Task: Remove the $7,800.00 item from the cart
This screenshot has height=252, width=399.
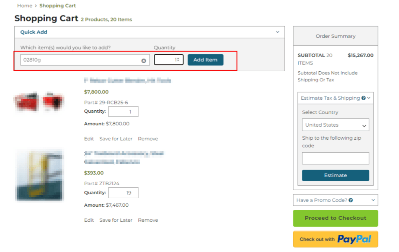Action: point(148,138)
